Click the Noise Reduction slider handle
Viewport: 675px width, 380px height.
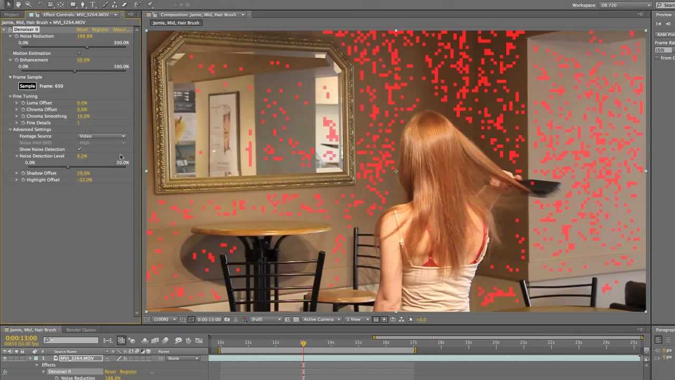(x=86, y=47)
